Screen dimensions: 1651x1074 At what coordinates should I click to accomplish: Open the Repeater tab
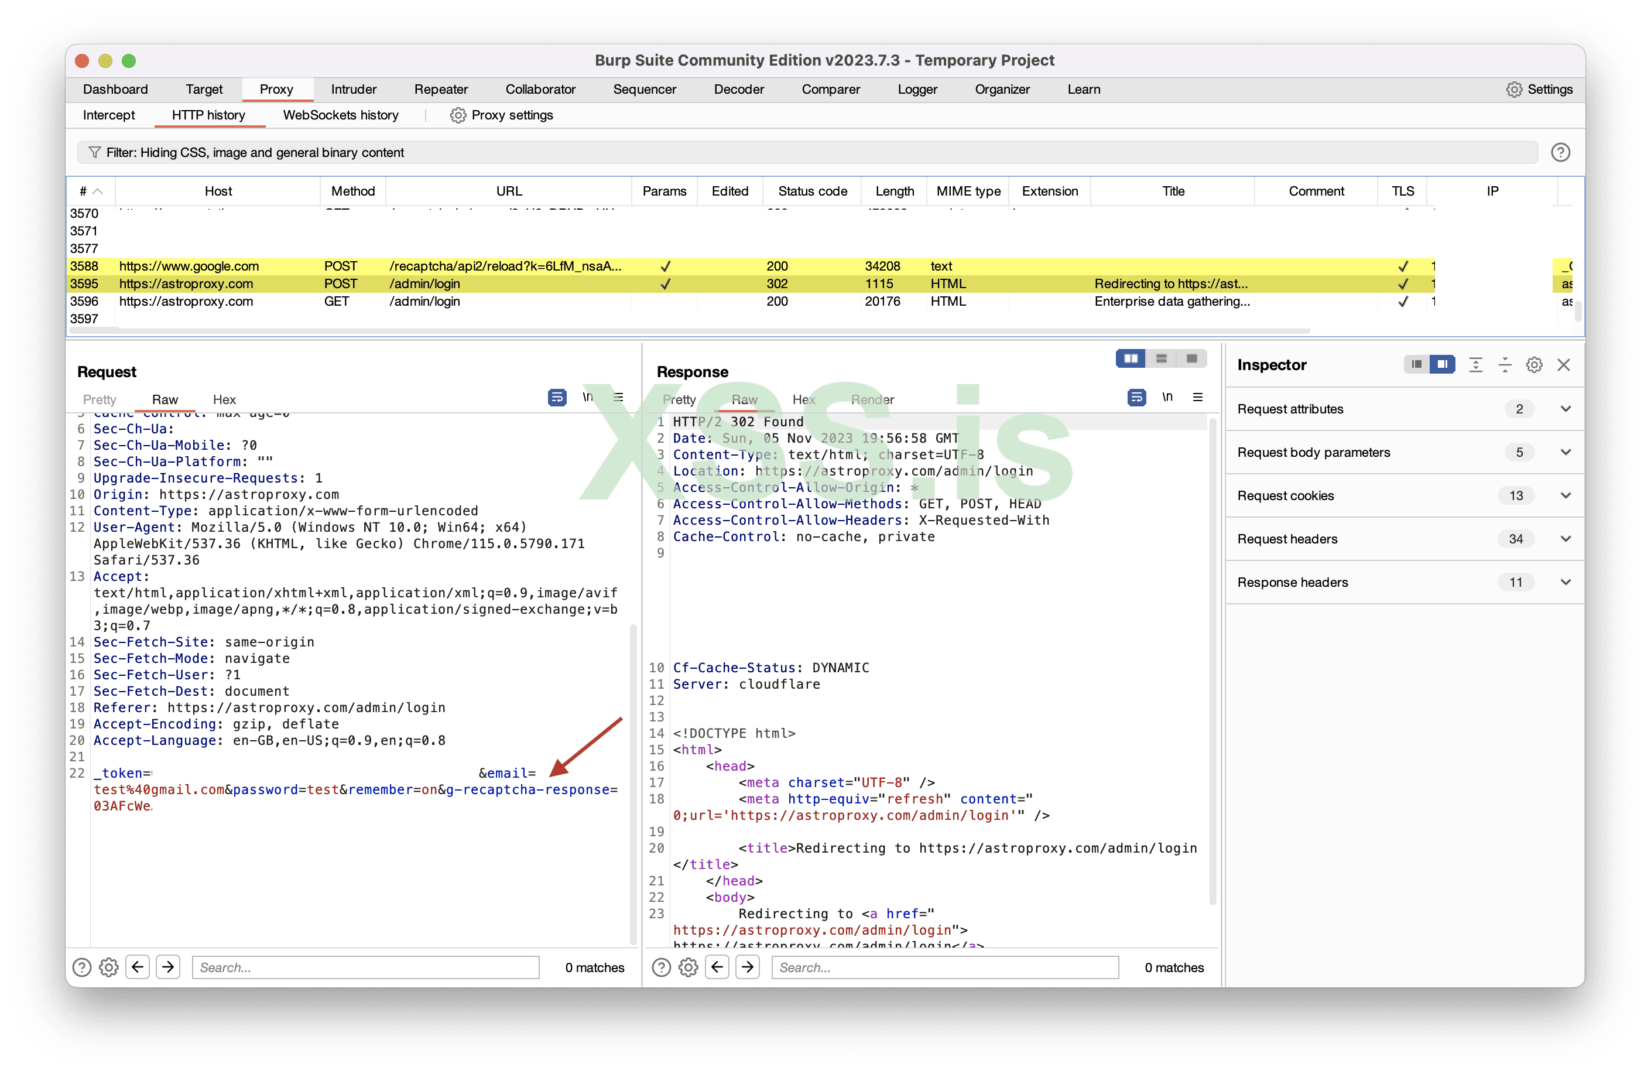[440, 89]
